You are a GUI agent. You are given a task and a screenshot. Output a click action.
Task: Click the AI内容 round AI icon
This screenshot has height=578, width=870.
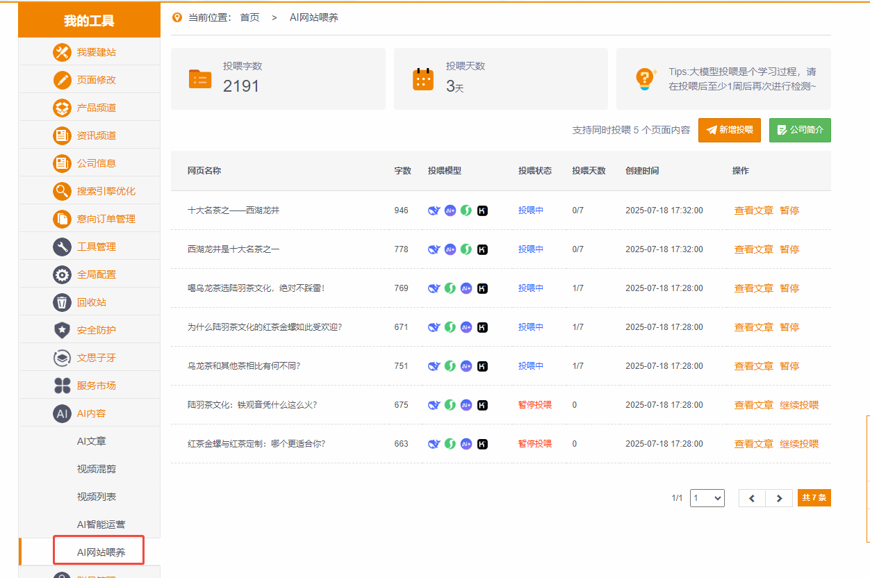pos(62,413)
